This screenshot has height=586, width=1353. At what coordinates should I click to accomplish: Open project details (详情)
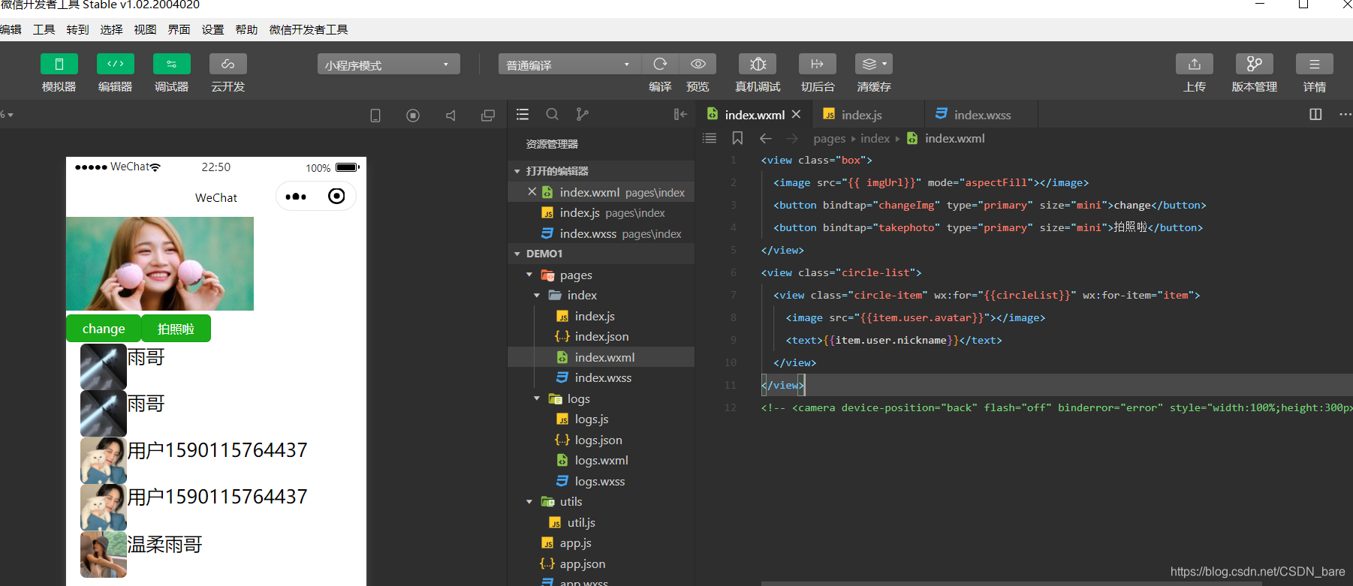coord(1314,64)
